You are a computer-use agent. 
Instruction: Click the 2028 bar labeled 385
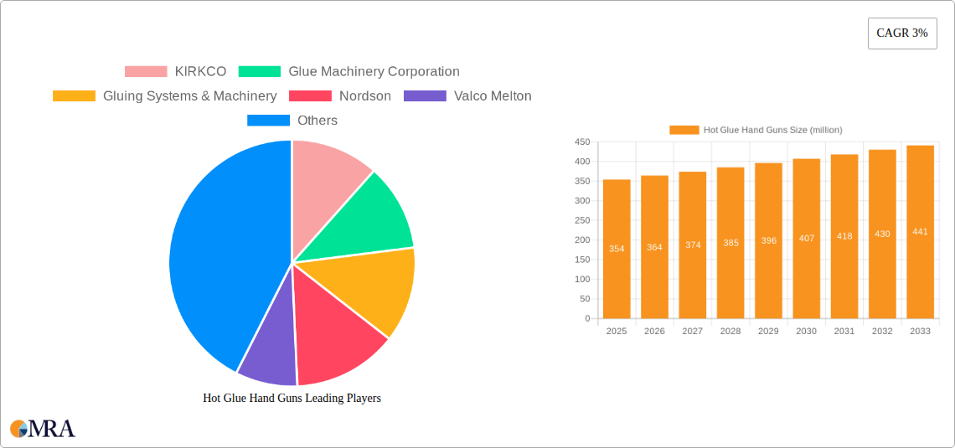(730, 243)
